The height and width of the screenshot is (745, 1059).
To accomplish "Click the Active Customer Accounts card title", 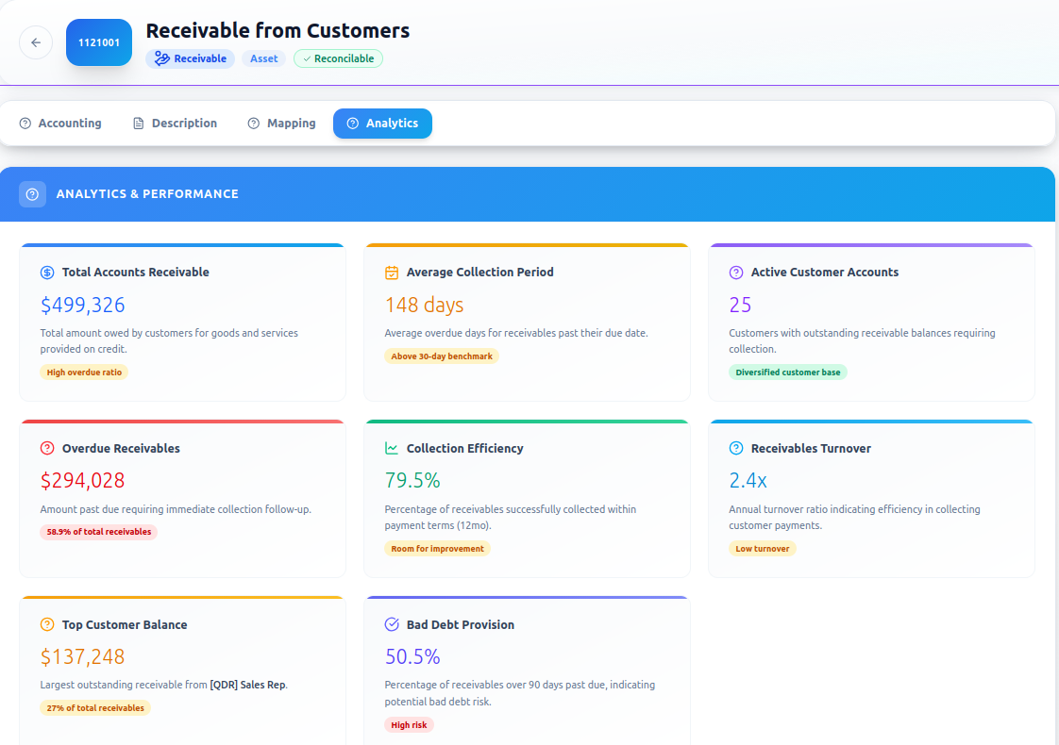I will point(825,273).
